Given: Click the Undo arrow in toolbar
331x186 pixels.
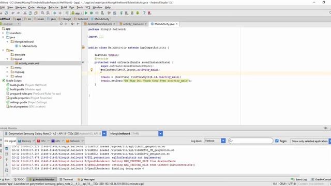Looking at the screenshot, I should pyautogui.click(x=13, y=13).
